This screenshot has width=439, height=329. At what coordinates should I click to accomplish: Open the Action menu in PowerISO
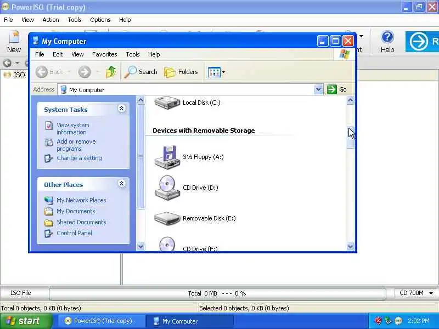pyautogui.click(x=50, y=20)
